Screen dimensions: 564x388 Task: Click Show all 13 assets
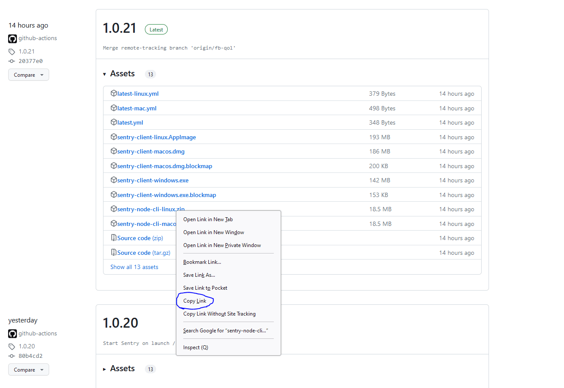[x=134, y=267]
